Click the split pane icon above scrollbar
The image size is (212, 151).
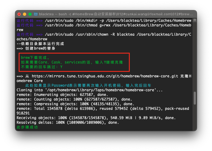195,20
